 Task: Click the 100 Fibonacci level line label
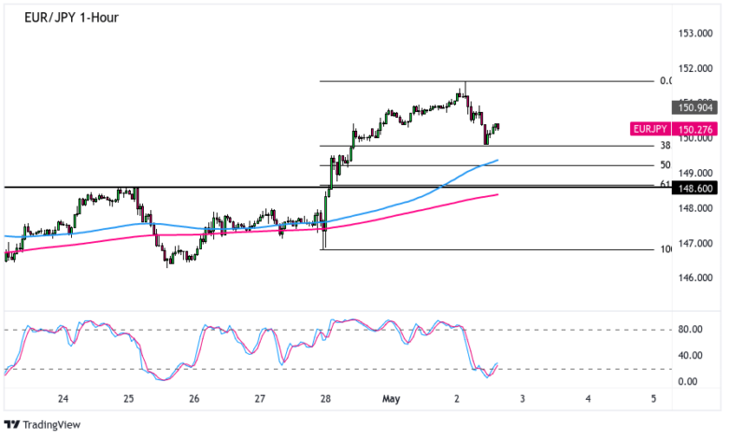[x=665, y=249]
